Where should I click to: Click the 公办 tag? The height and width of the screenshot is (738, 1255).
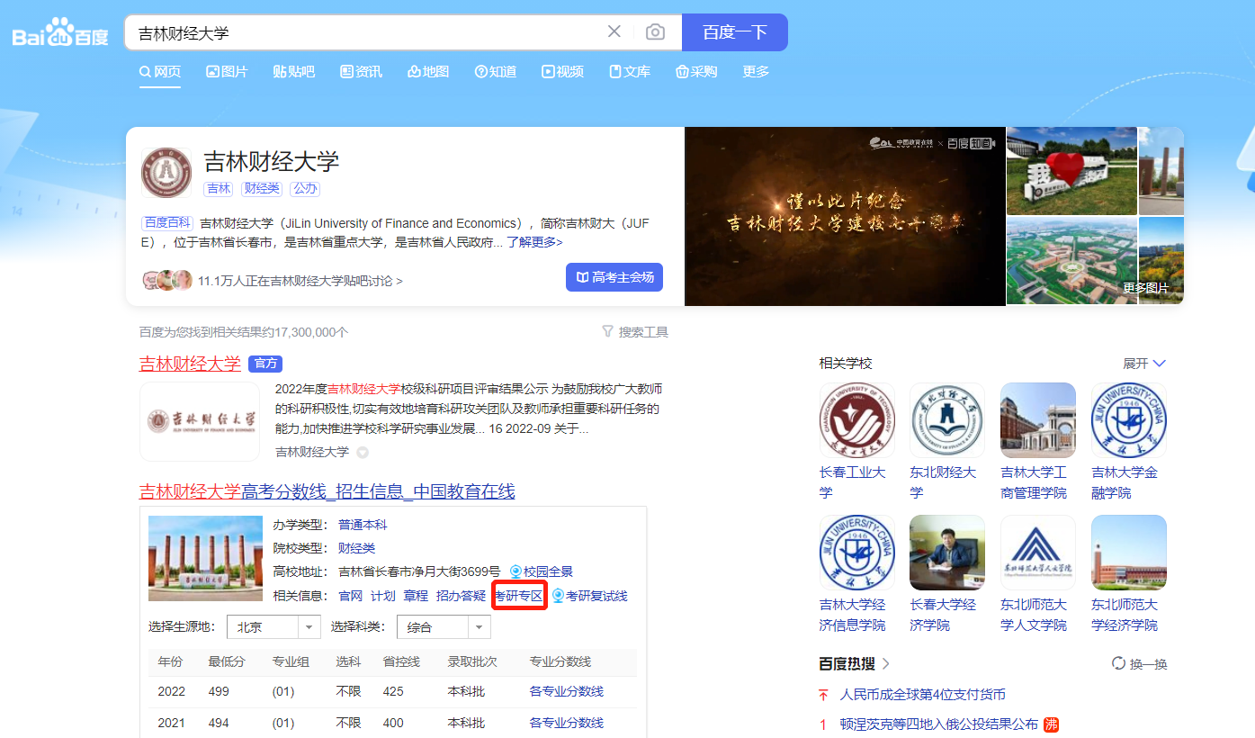coord(305,189)
